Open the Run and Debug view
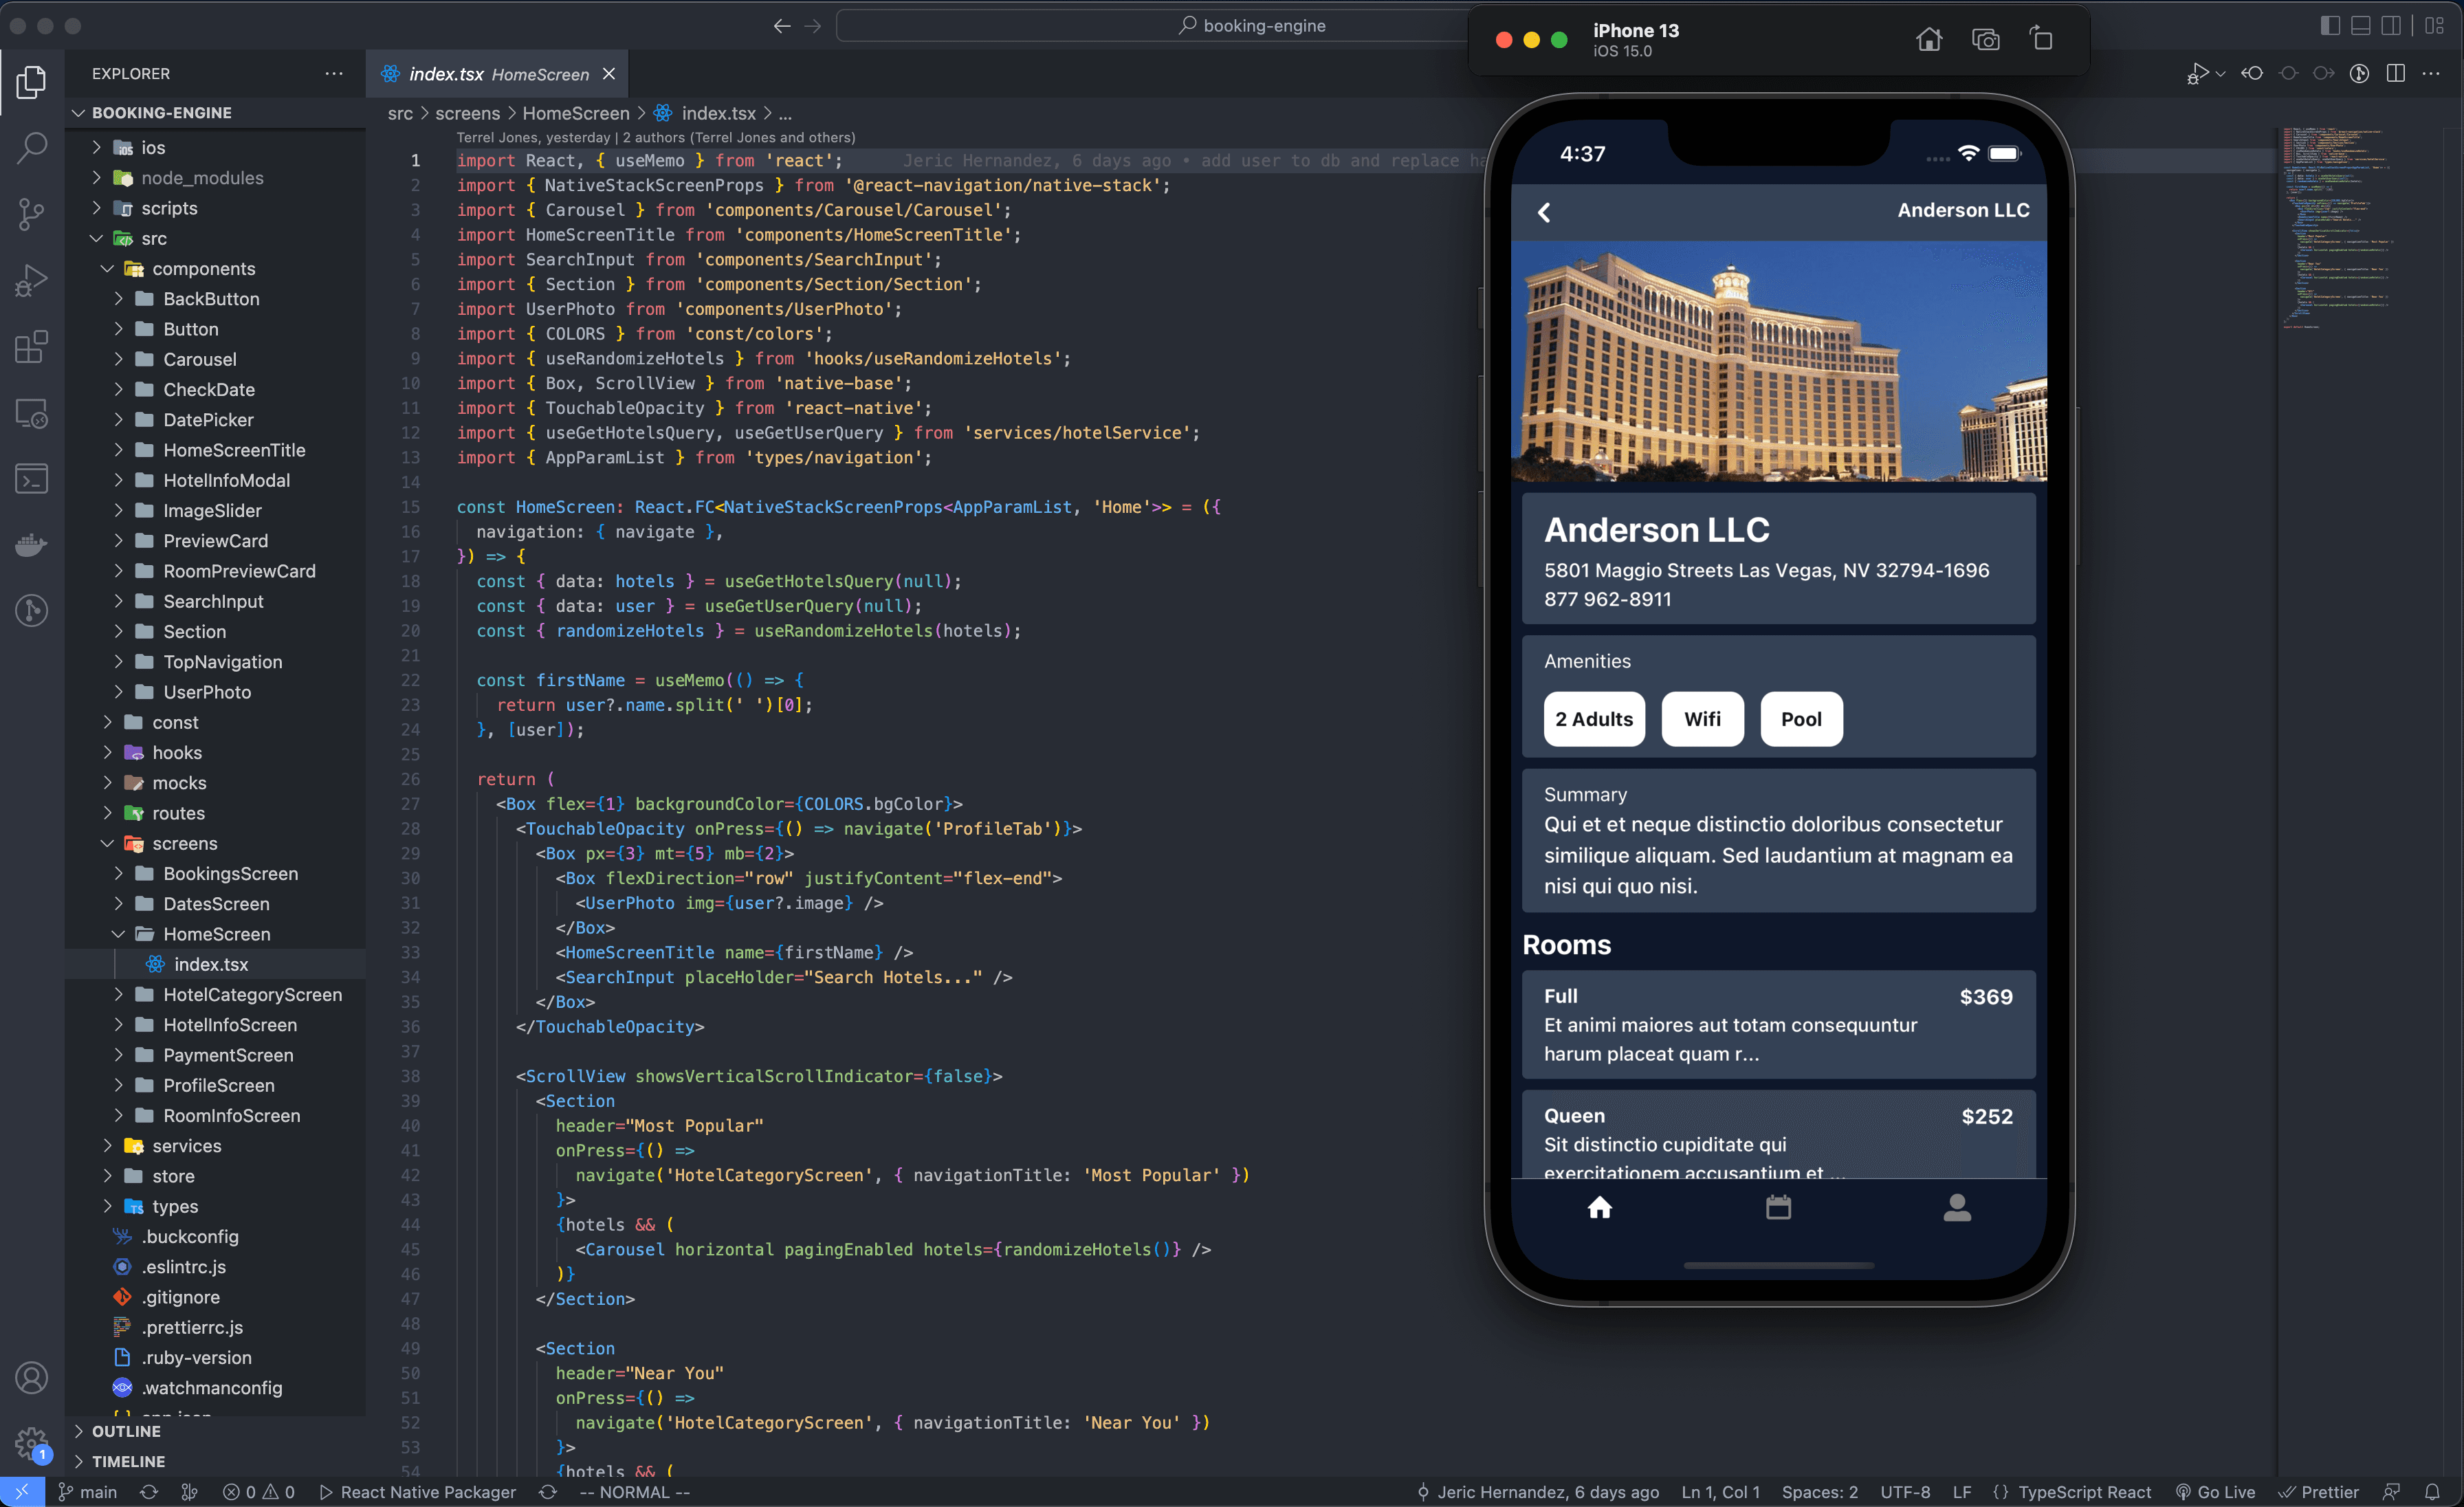The width and height of the screenshot is (2464, 1507). click(x=31, y=281)
